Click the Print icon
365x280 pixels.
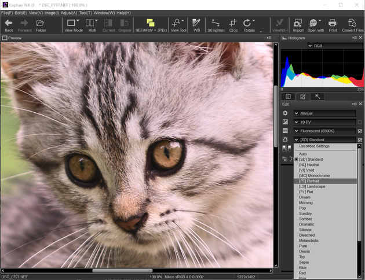333,24
